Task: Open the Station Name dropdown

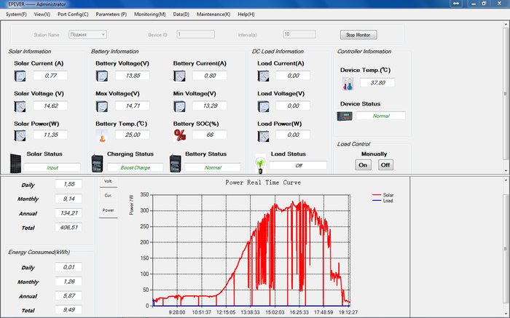Action: point(87,34)
